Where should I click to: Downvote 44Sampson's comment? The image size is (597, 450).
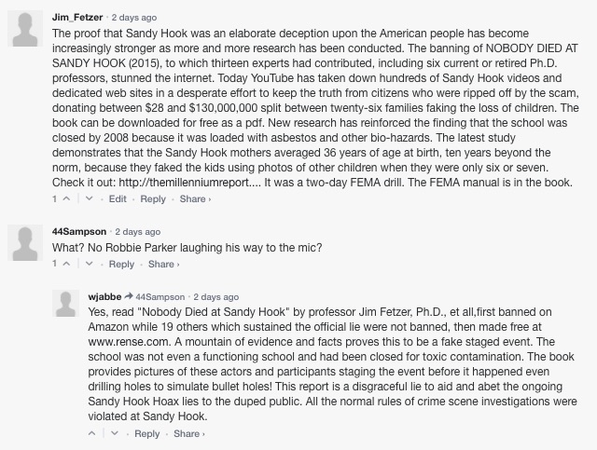coord(90,265)
